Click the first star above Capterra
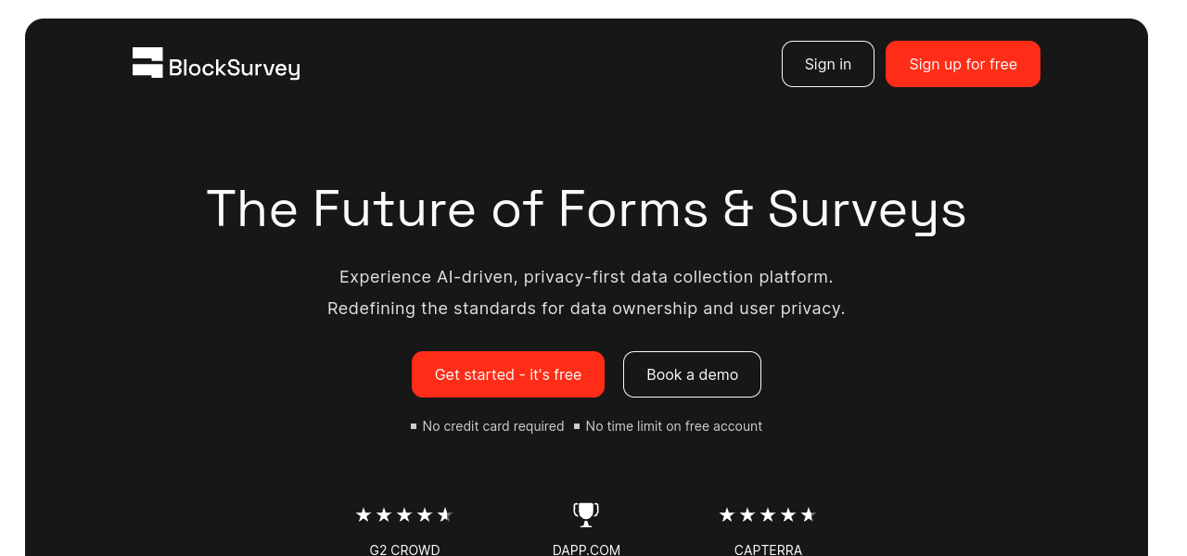1187x556 pixels. (727, 515)
